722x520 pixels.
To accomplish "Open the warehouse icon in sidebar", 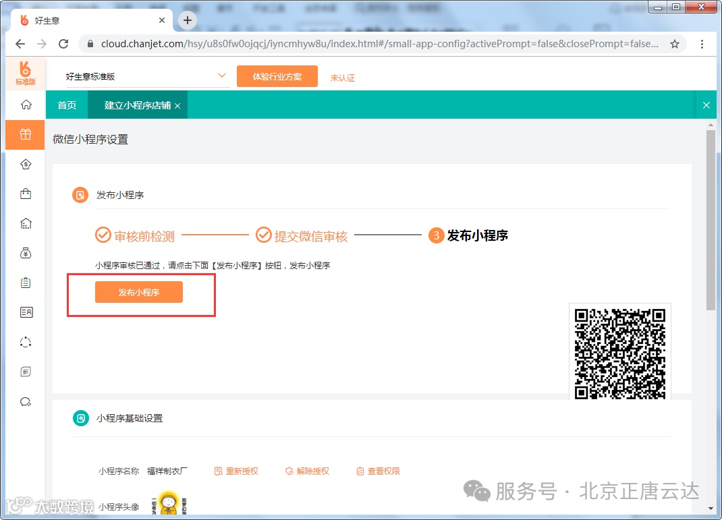I will pos(26,224).
